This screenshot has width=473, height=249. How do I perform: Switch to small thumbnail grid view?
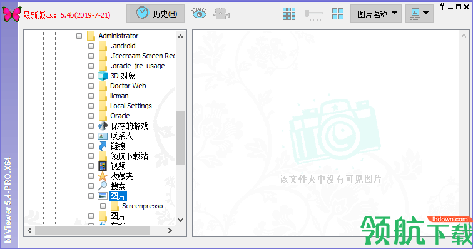[289, 14]
